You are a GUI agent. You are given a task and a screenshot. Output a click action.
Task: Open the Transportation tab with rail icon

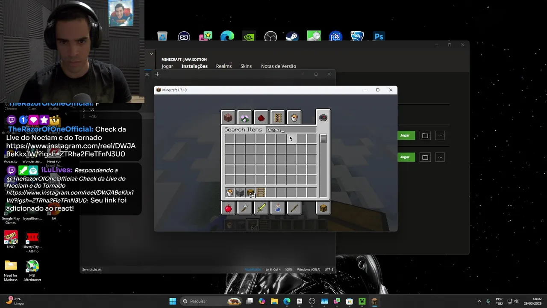pos(277,117)
